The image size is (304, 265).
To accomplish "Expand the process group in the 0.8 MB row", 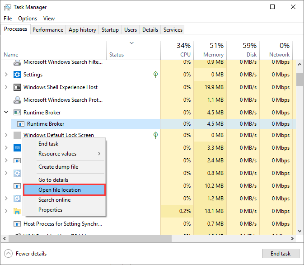I will pyautogui.click(x=6, y=173).
